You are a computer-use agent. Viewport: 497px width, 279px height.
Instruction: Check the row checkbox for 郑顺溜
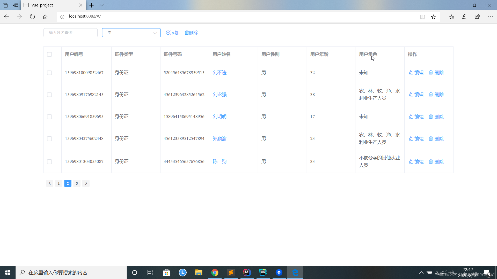point(49,139)
